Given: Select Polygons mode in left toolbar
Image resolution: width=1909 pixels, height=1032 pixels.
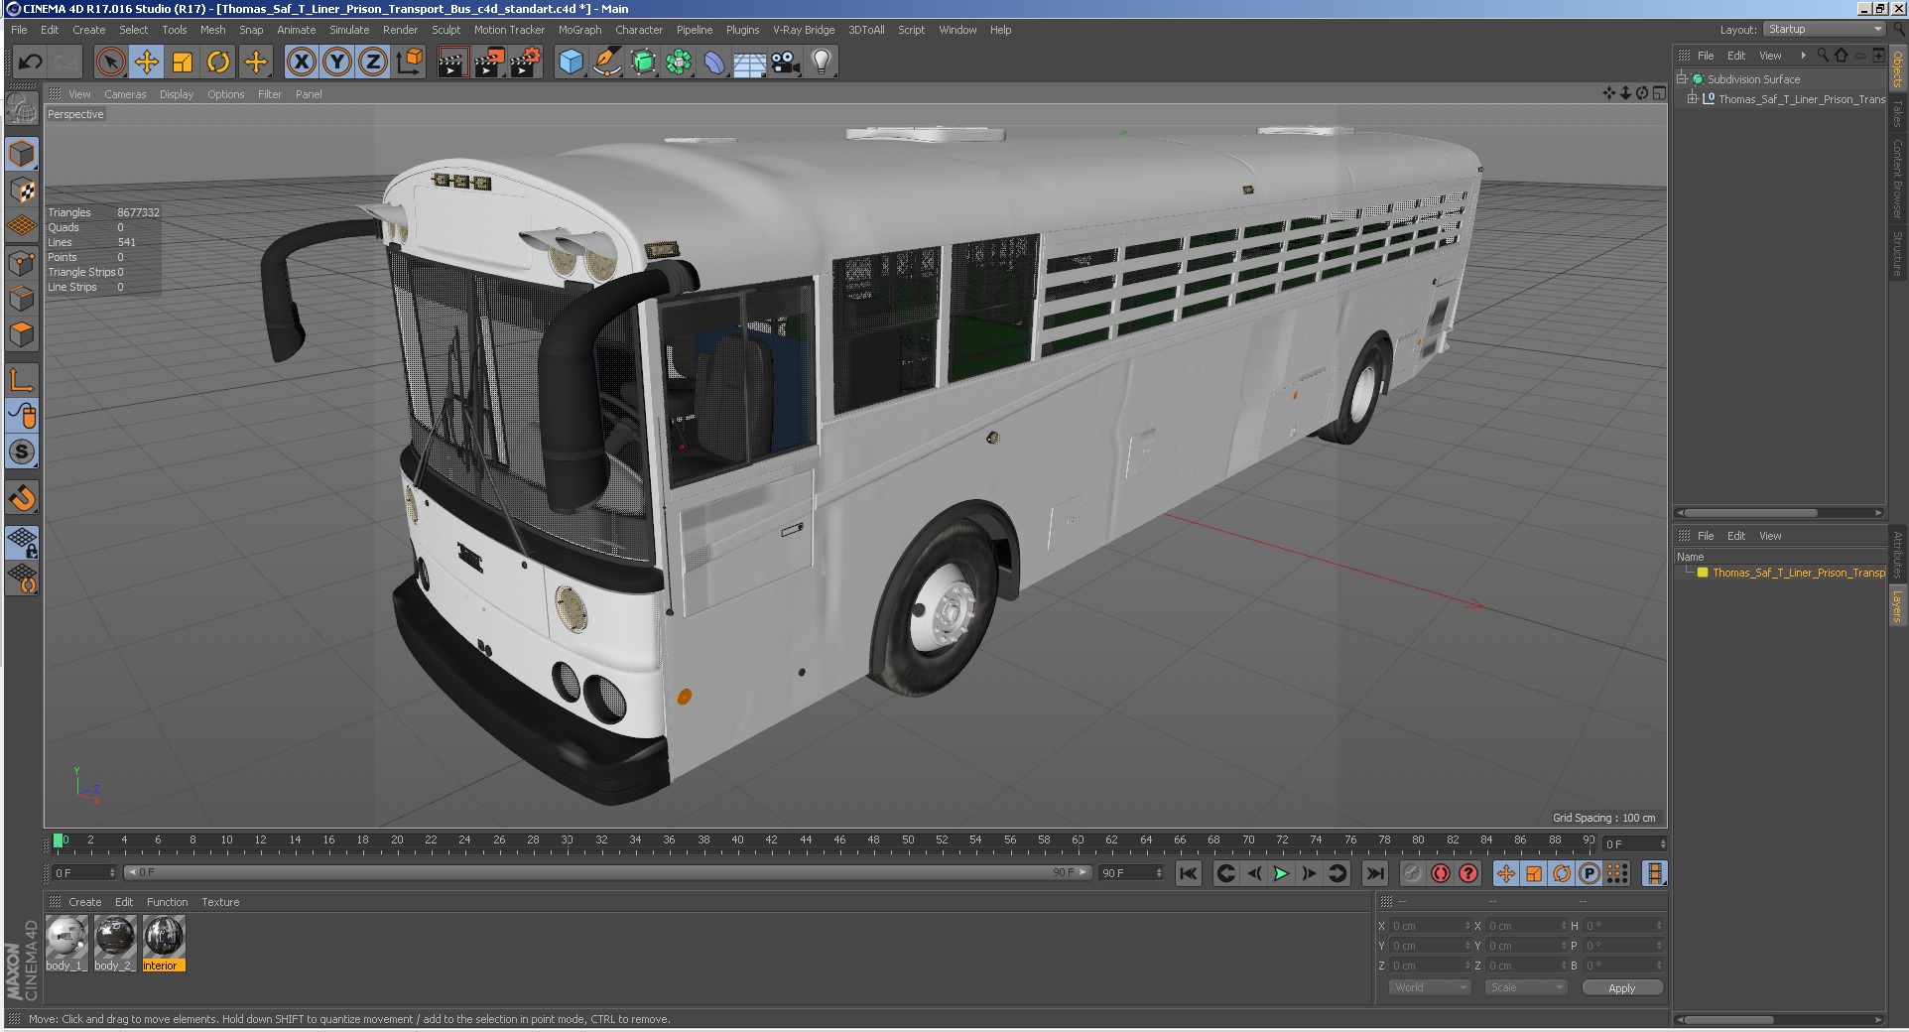Looking at the screenshot, I should tap(22, 334).
